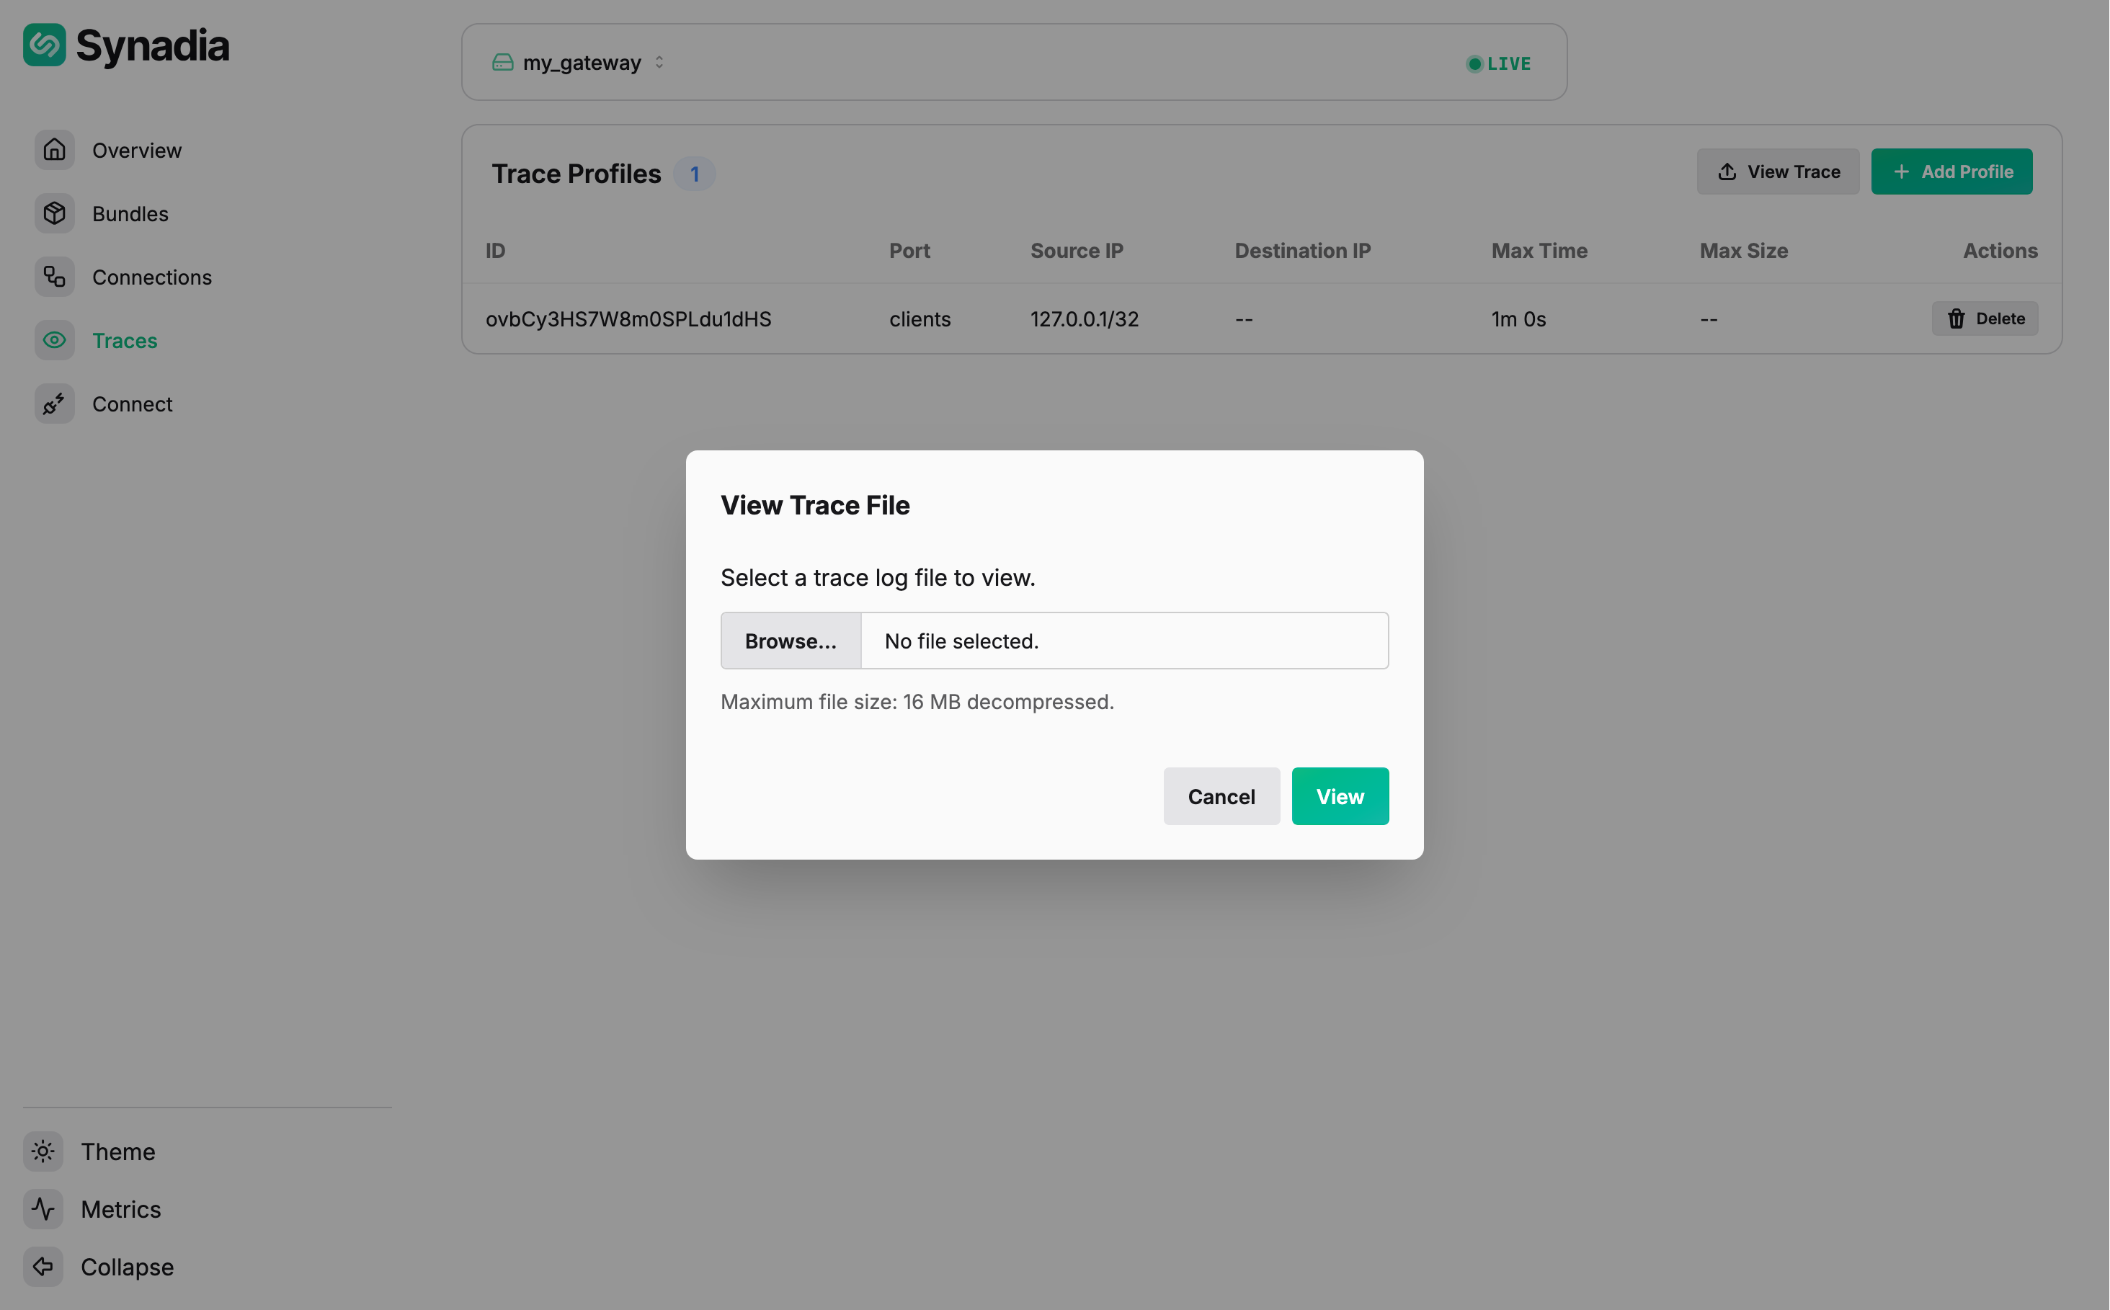The width and height of the screenshot is (2110, 1310).
Task: Click the Synadia logo icon
Action: click(44, 45)
